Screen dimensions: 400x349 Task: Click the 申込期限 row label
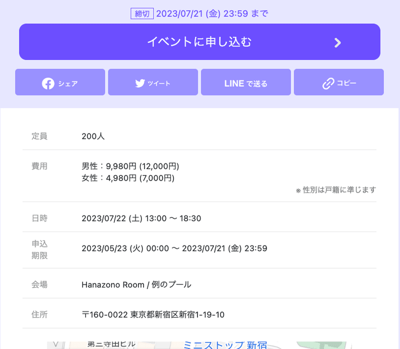coord(39,250)
